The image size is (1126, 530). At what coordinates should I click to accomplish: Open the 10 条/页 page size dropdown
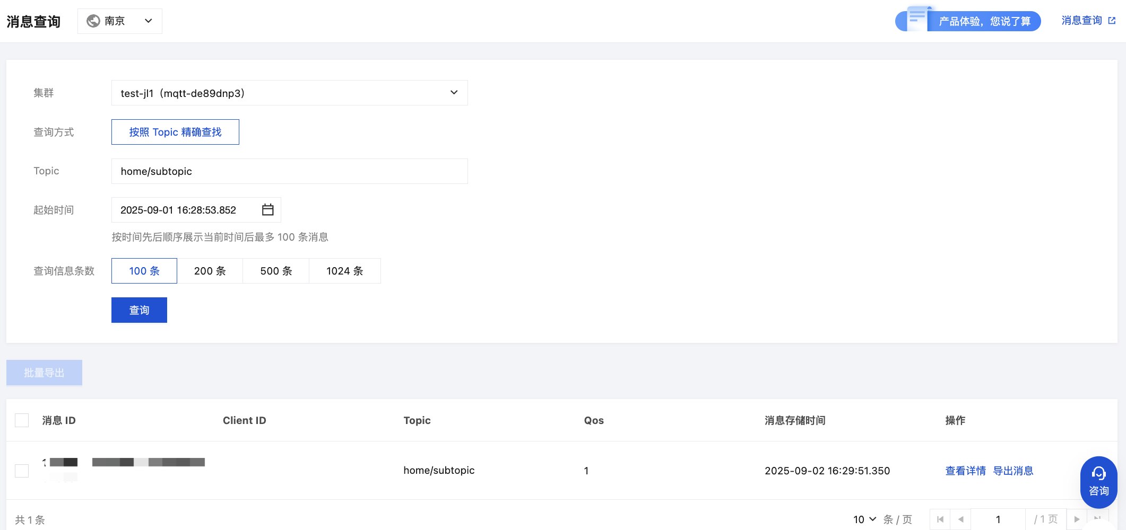click(x=864, y=519)
